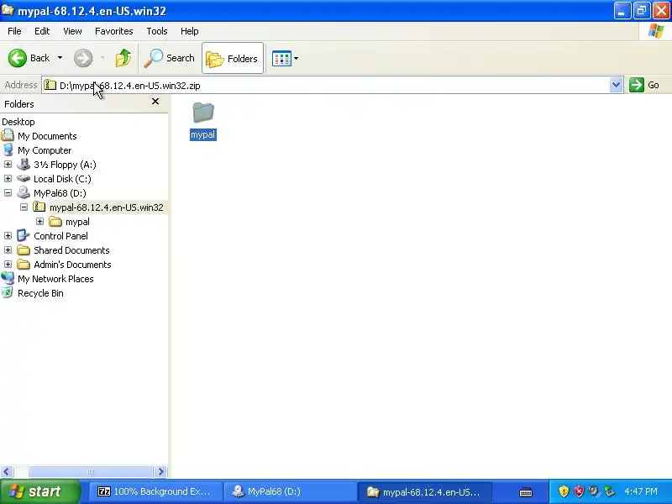
Task: Open the Windows start menu
Action: click(39, 491)
